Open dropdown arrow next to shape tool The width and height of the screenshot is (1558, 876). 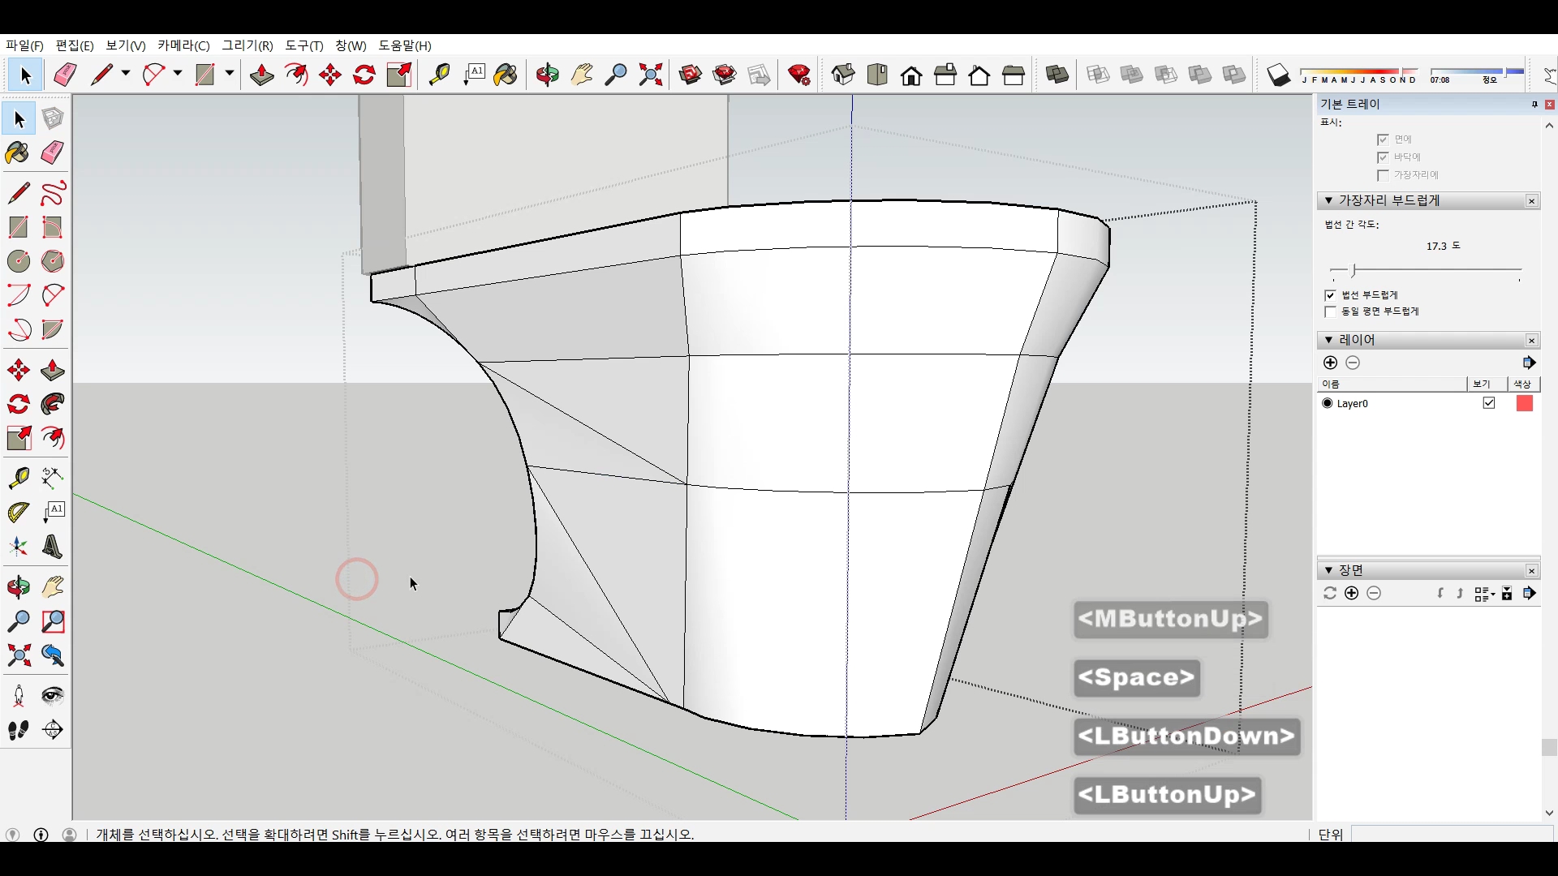click(x=230, y=74)
